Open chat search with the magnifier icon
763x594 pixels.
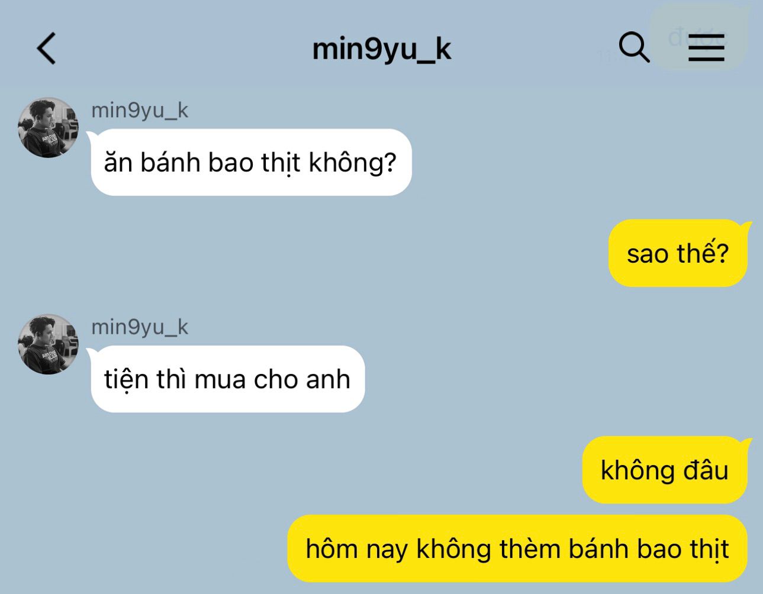pos(634,47)
